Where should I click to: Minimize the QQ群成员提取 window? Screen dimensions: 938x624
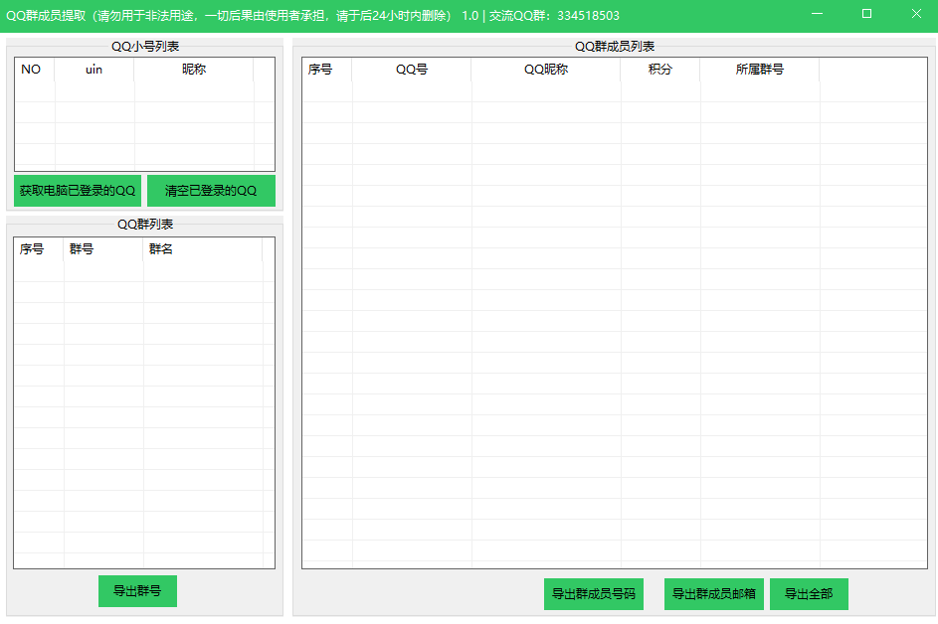pos(818,14)
